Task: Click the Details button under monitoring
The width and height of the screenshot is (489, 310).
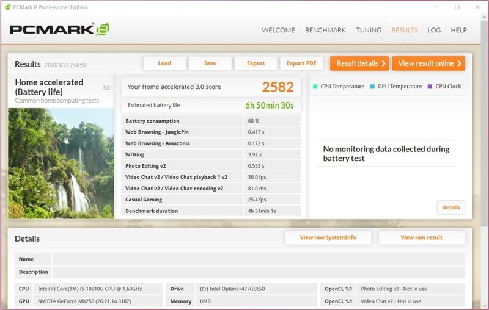Action: [x=451, y=207]
